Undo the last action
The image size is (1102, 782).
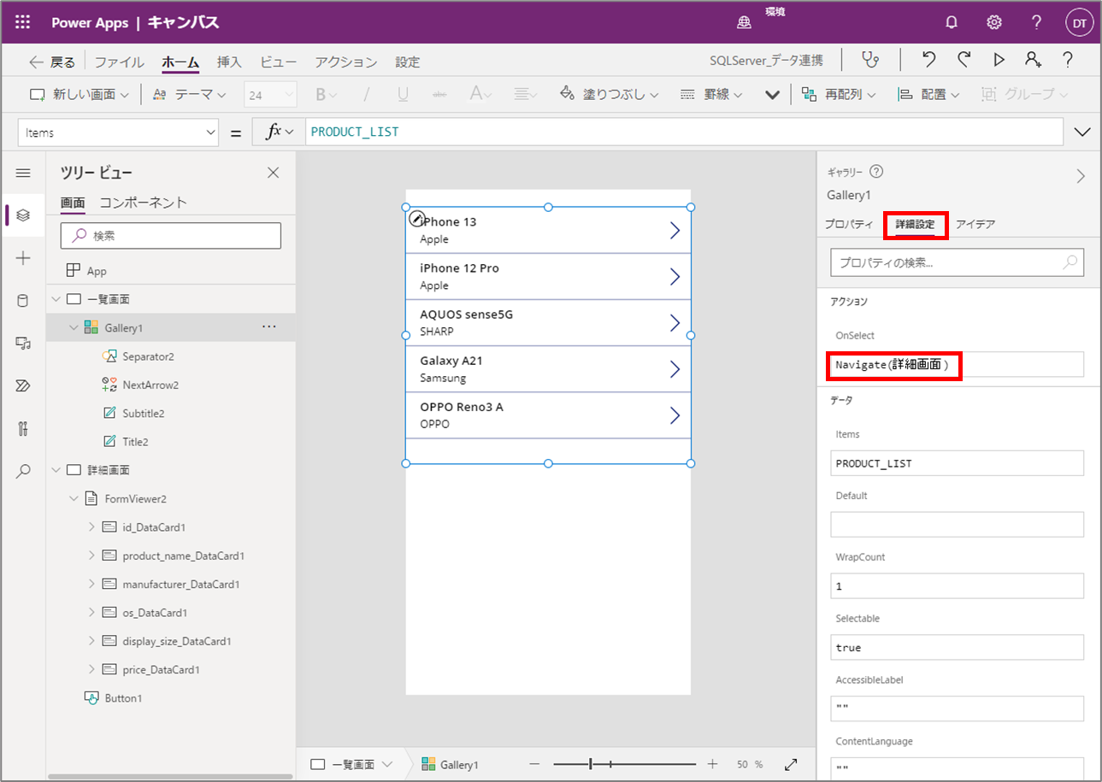click(929, 60)
